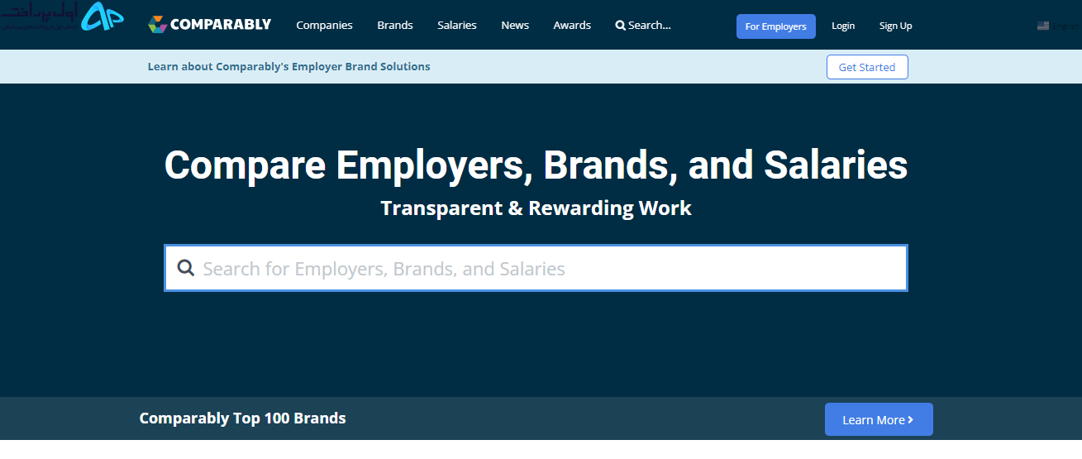
Task: Open the Login link
Action: (x=843, y=26)
